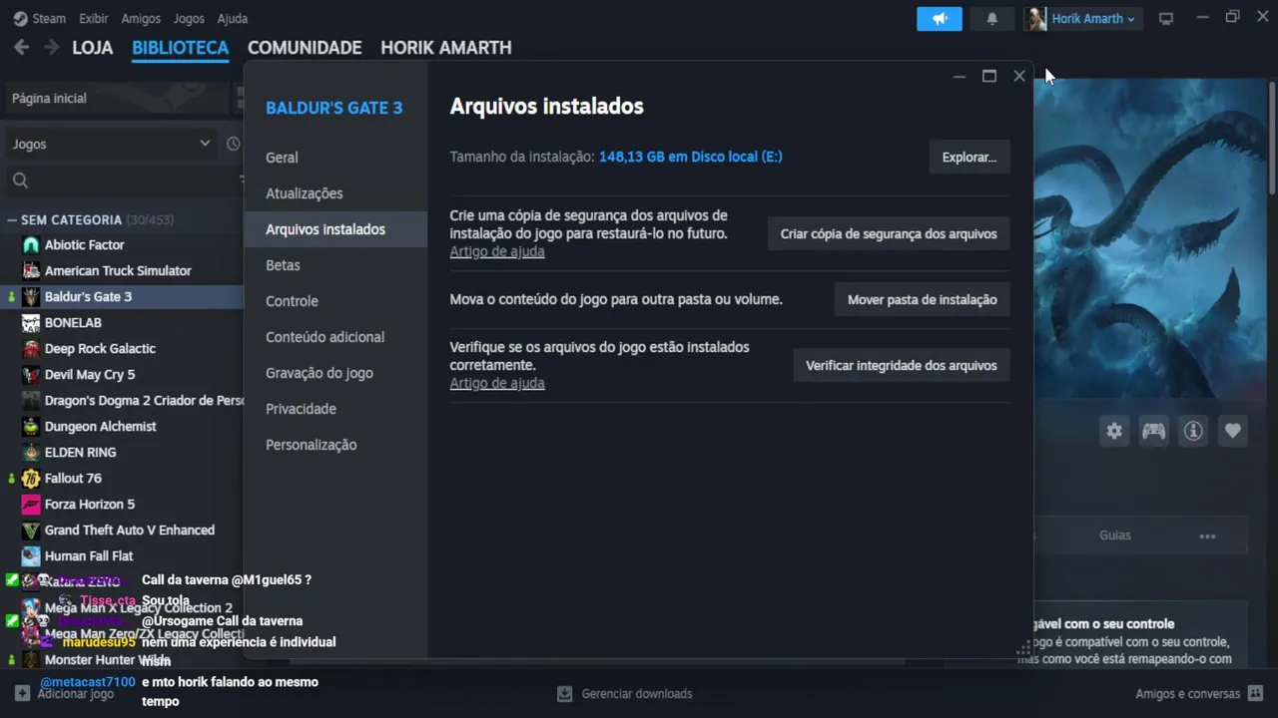Collapse the SEM CATEGORIA section
This screenshot has height=718, width=1278.
pyautogui.click(x=12, y=219)
